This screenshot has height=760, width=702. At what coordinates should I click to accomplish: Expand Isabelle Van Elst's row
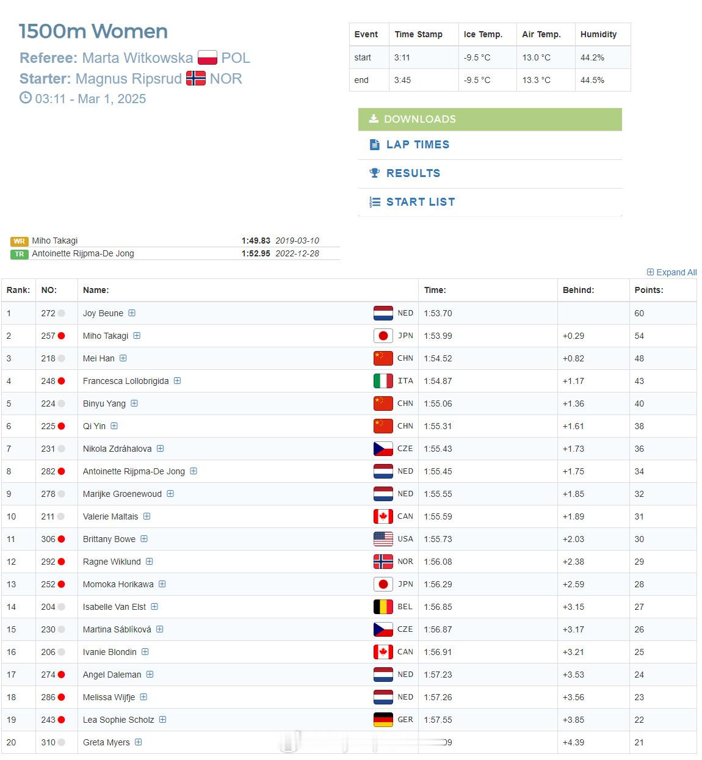point(154,607)
